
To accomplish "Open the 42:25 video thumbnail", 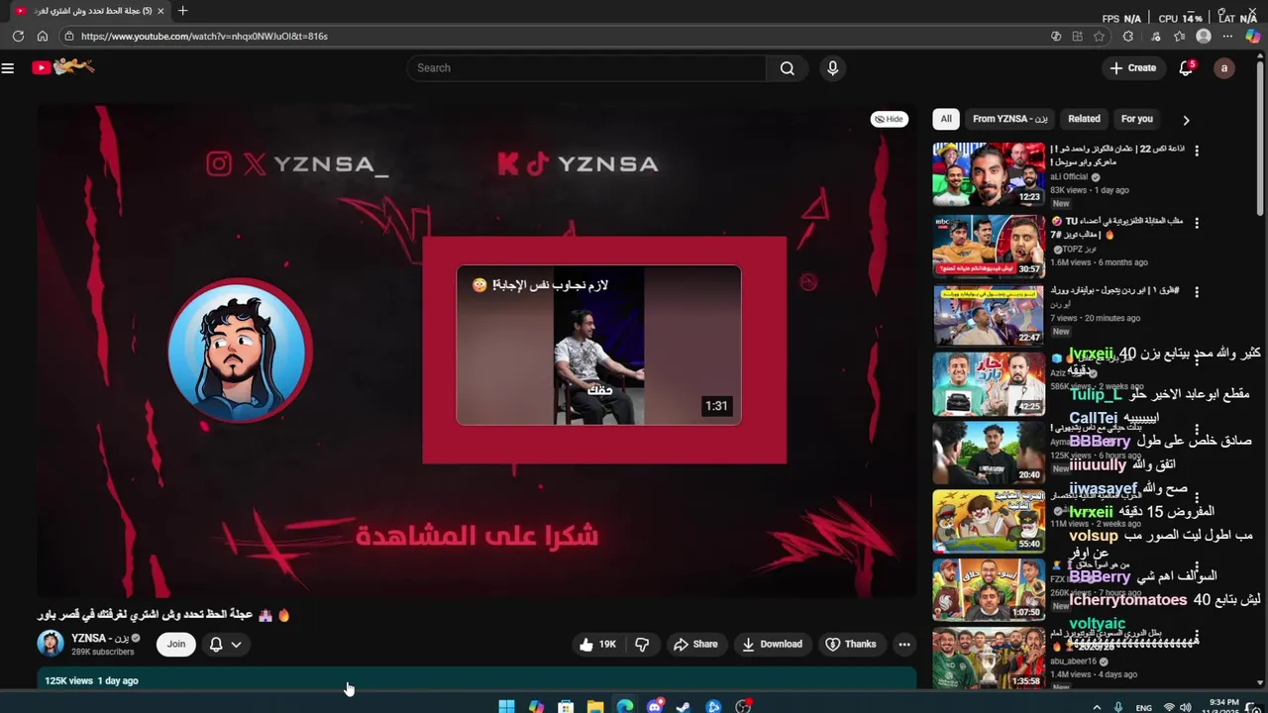I will pos(989,384).
